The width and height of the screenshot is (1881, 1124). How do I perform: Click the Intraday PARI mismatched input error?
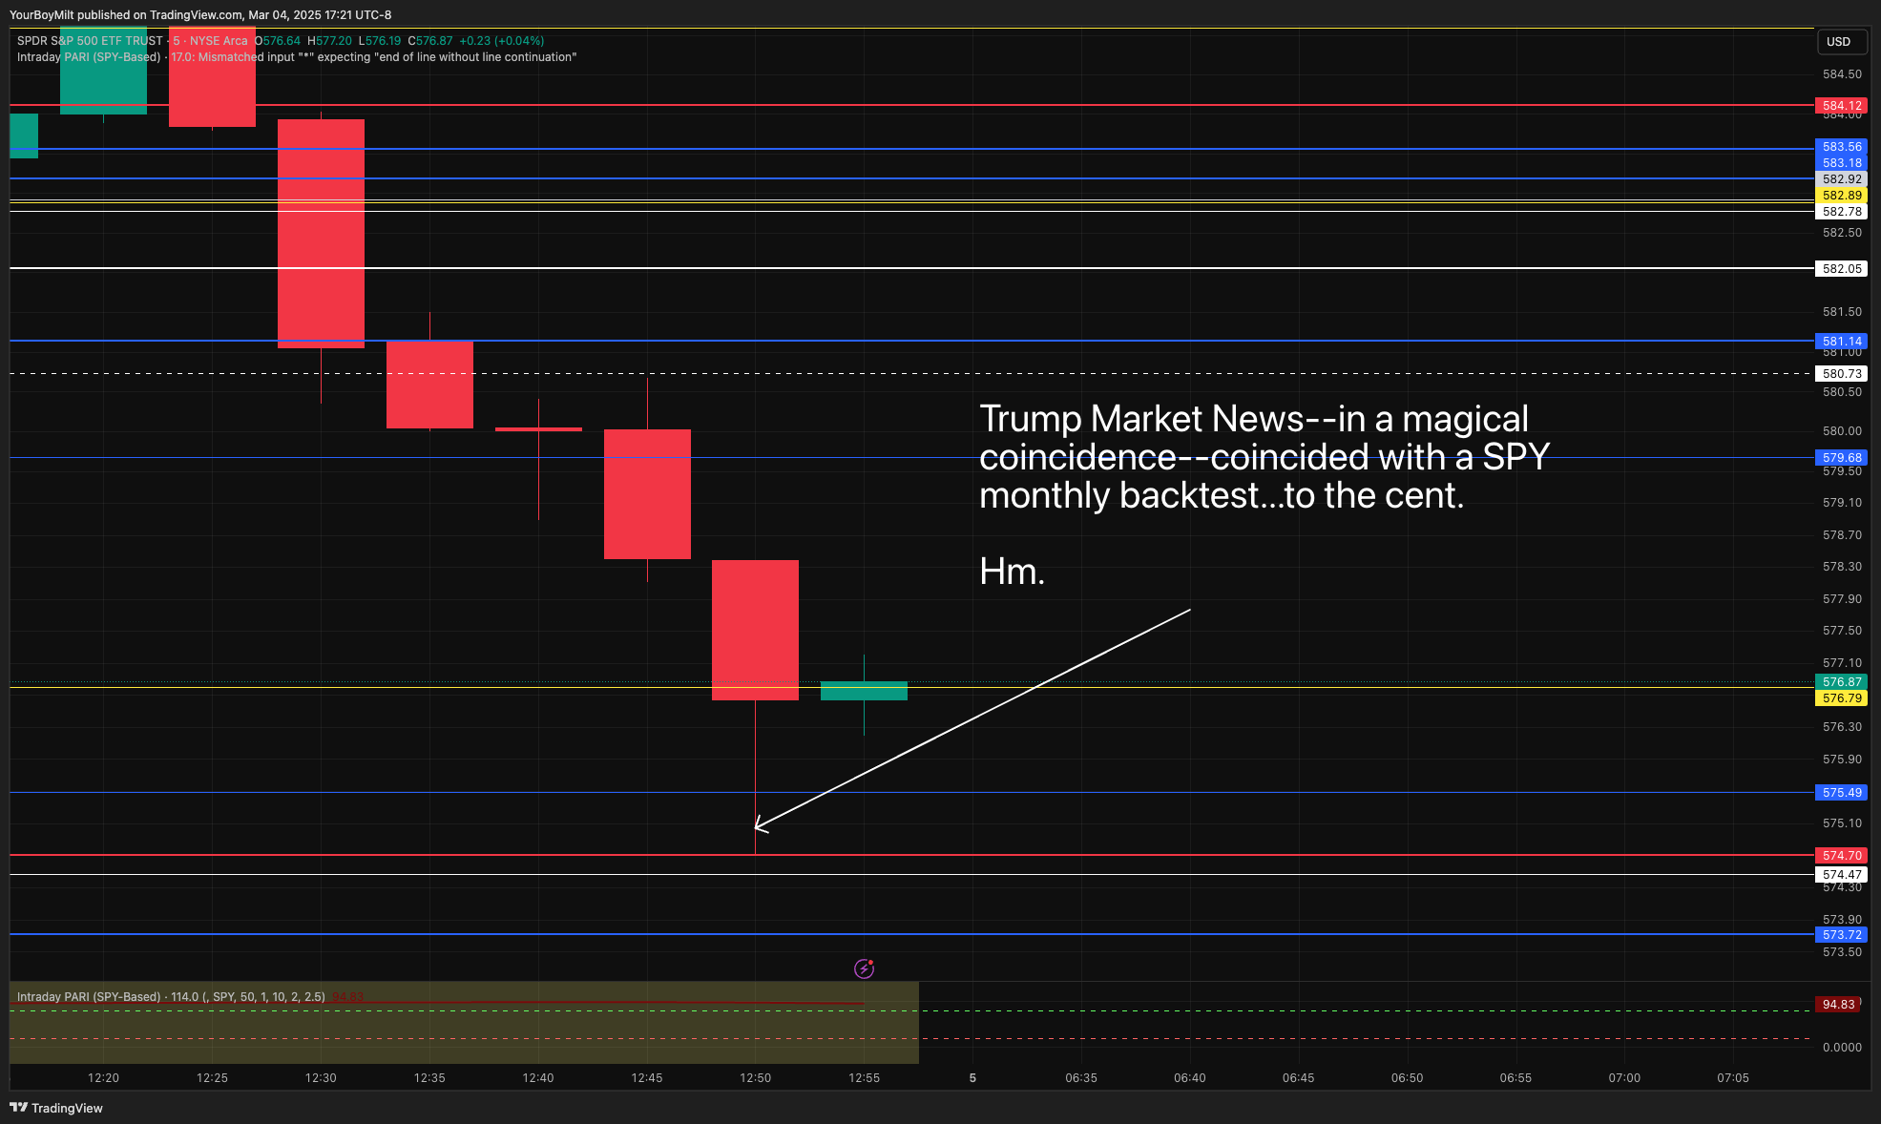(x=374, y=57)
